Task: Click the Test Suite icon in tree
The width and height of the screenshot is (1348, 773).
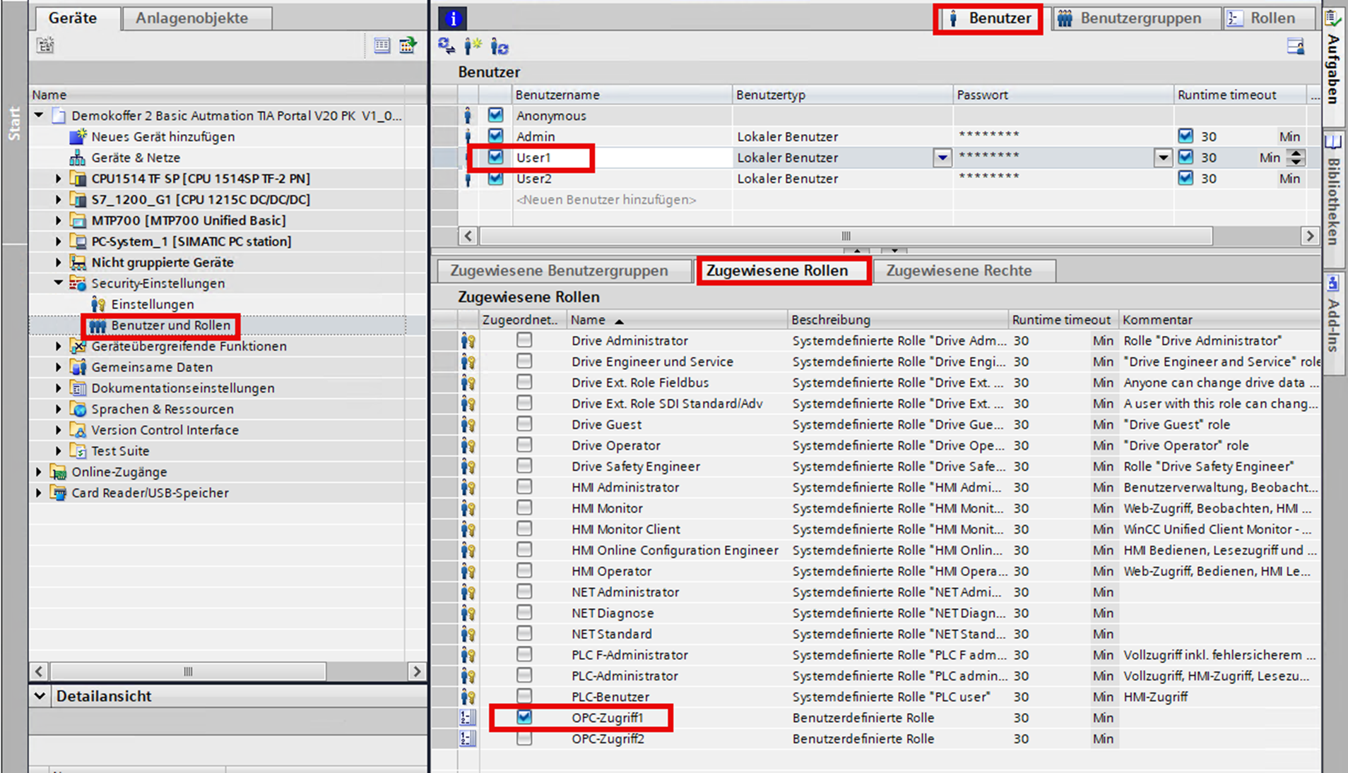Action: pos(78,450)
